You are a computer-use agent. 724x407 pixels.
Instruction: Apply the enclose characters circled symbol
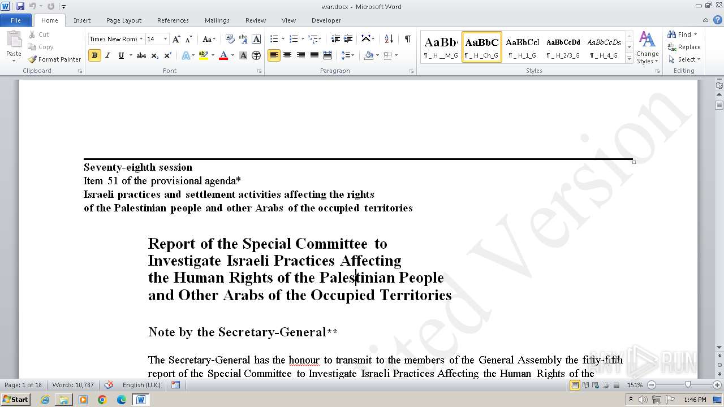click(256, 55)
